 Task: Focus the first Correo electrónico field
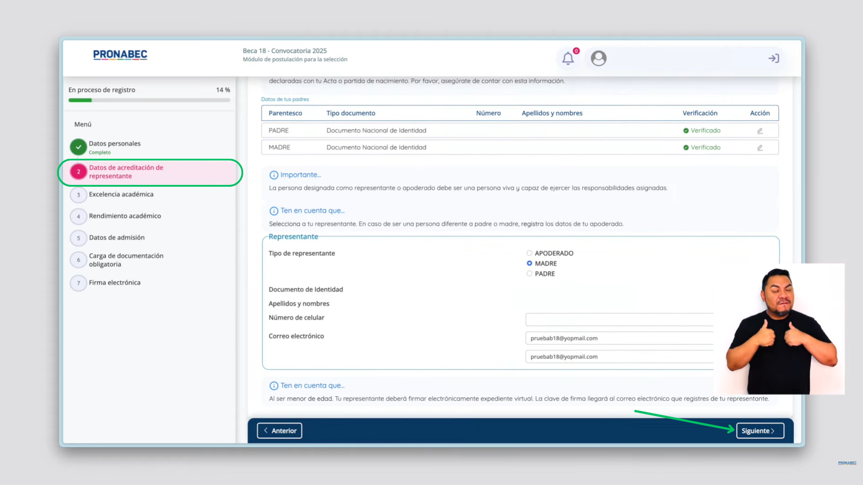[619, 338]
